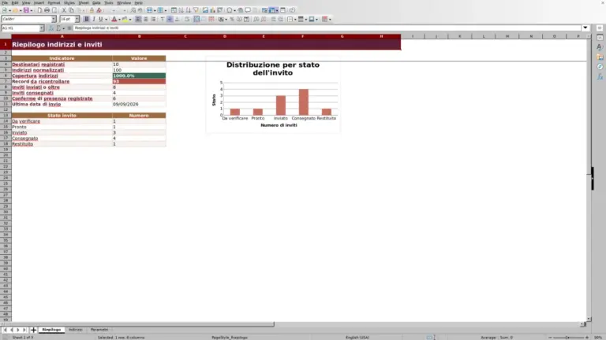The image size is (606, 340).
Task: Select the Distribuzione per stato chart
Action: tap(273, 94)
